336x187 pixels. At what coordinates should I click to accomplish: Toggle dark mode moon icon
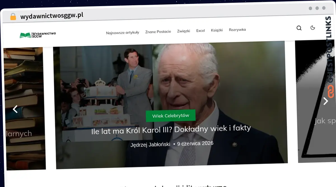tap(313, 27)
